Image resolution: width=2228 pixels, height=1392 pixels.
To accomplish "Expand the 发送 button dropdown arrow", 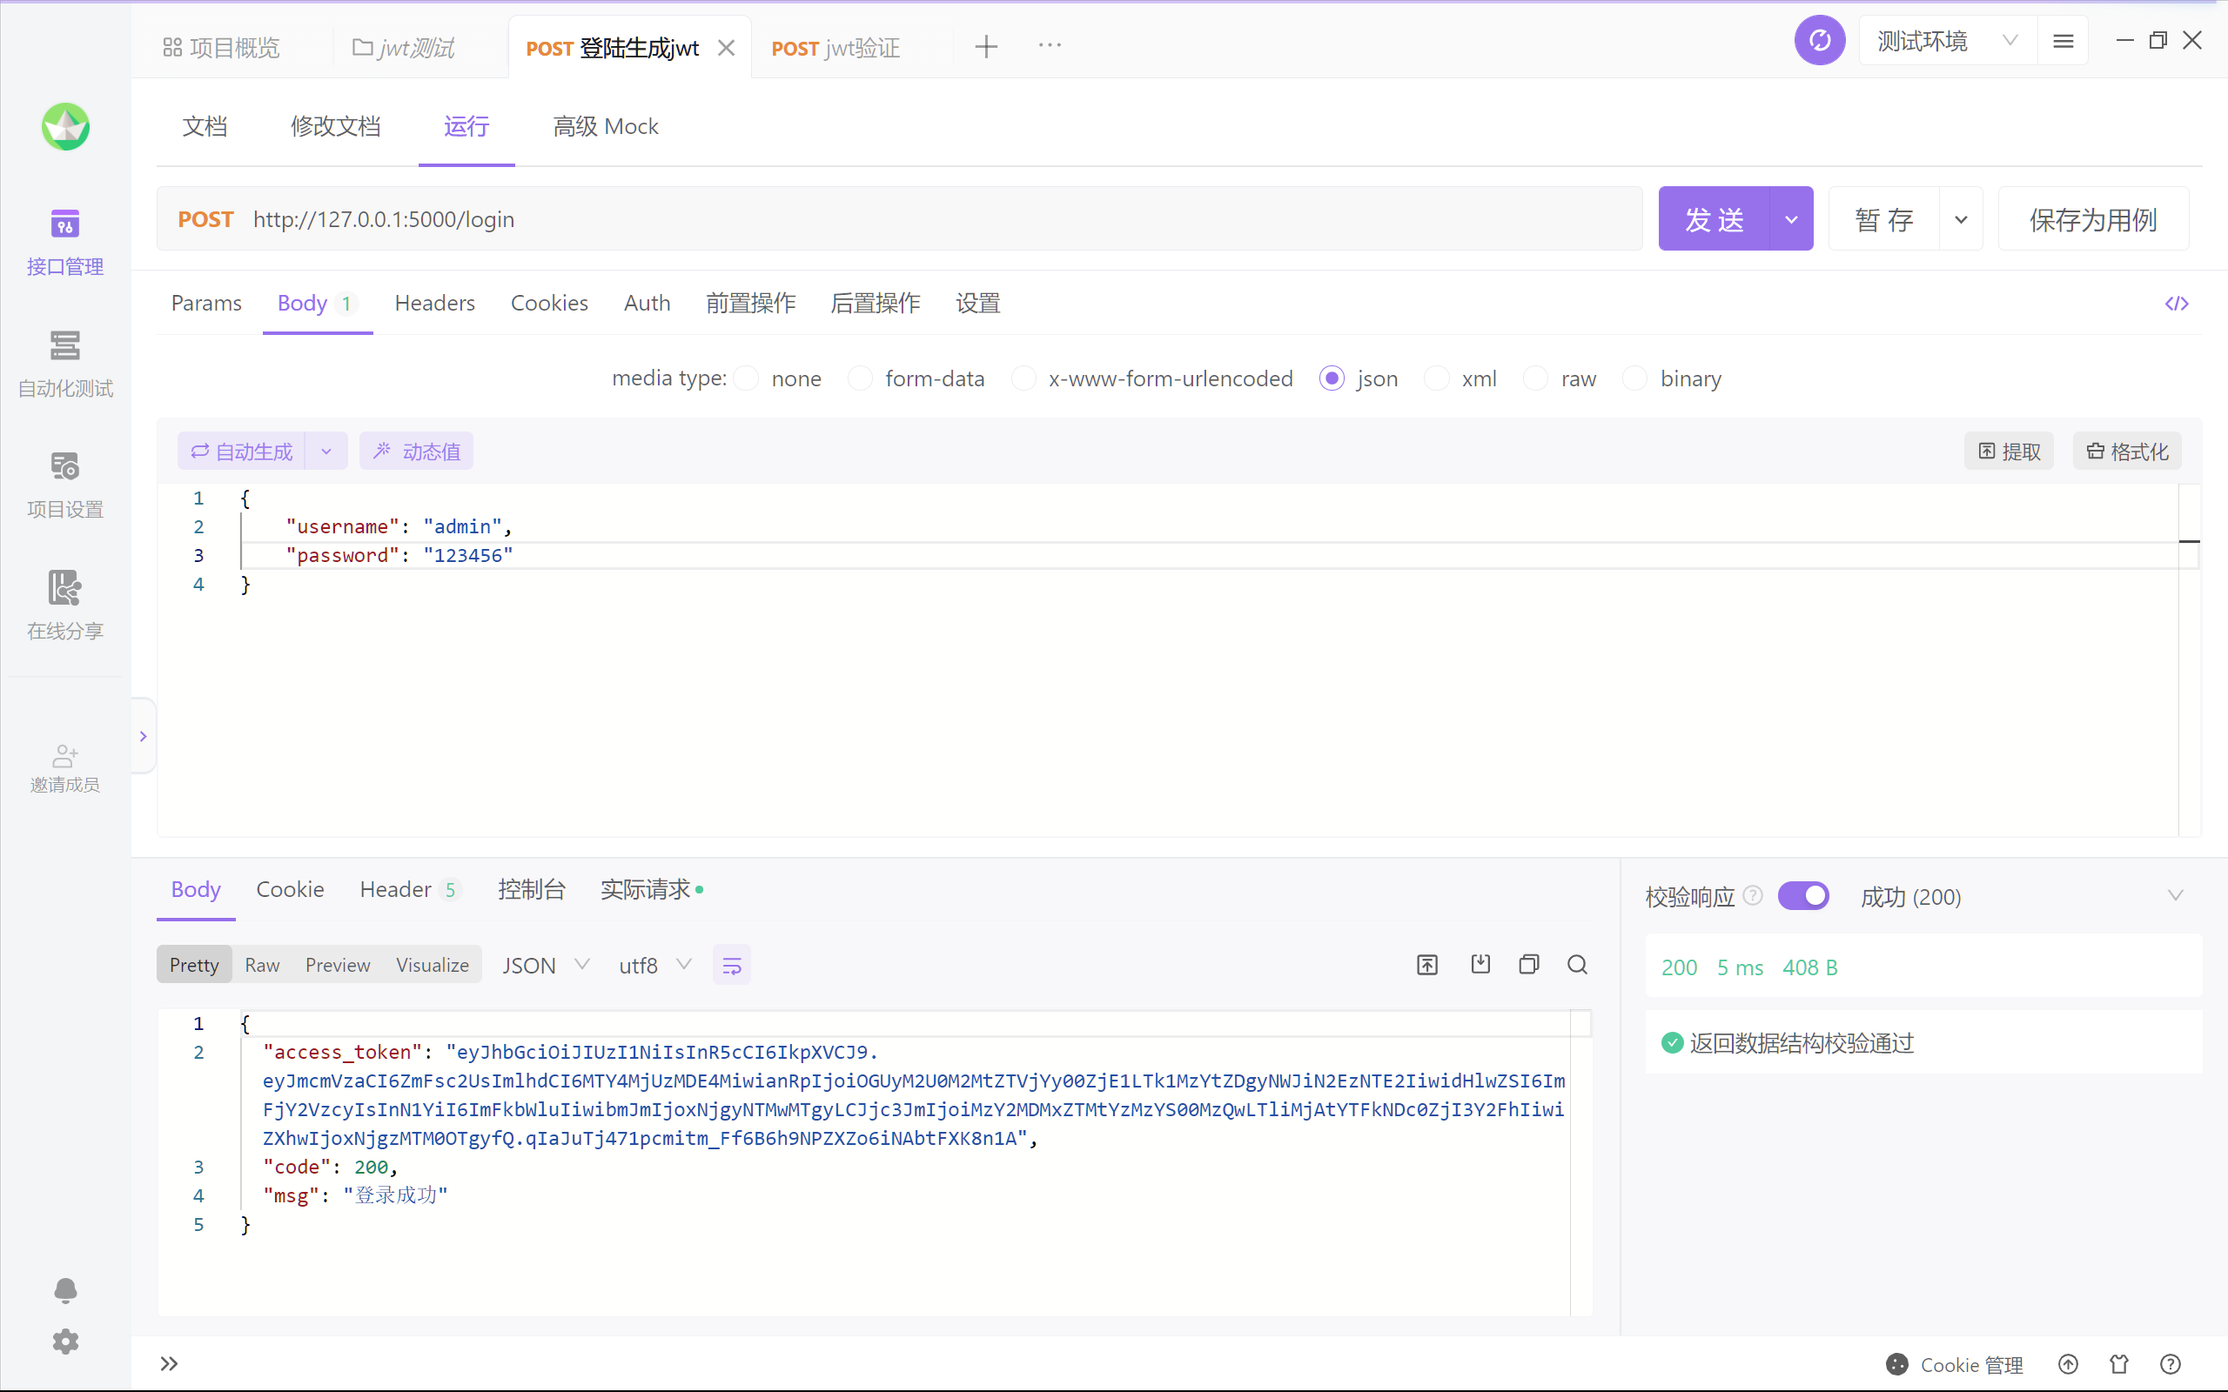I will pos(1791,219).
